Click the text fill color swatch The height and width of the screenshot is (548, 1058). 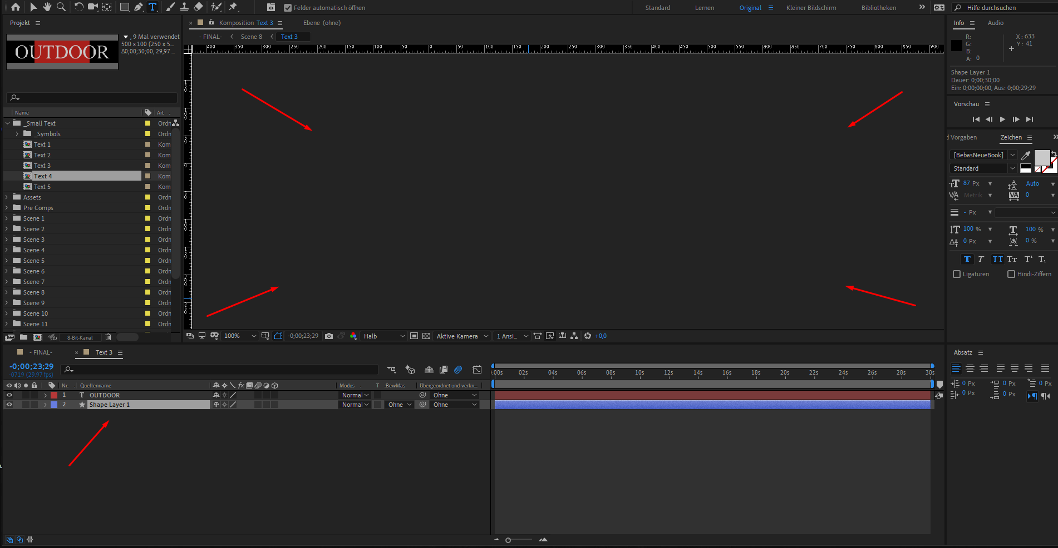tap(1041, 157)
